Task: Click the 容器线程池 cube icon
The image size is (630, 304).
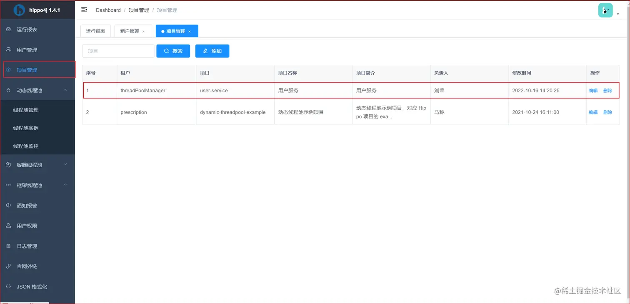Action: [8, 165]
